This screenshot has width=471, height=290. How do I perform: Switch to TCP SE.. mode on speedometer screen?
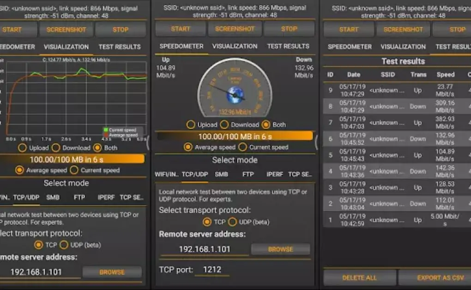300,174
